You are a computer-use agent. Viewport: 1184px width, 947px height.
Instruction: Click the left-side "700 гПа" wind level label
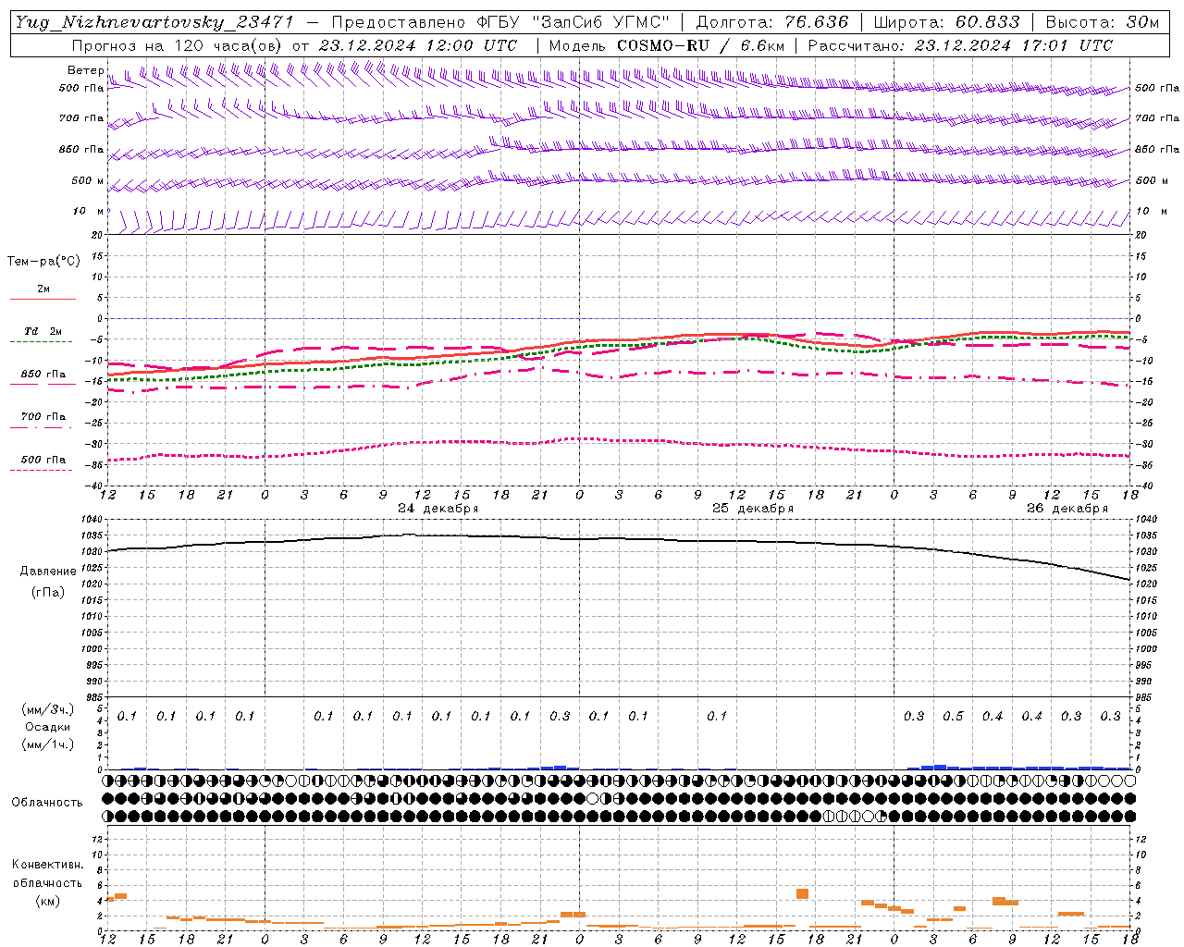(x=81, y=118)
